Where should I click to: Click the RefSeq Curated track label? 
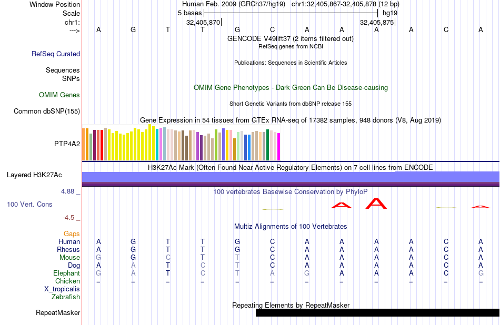point(55,54)
